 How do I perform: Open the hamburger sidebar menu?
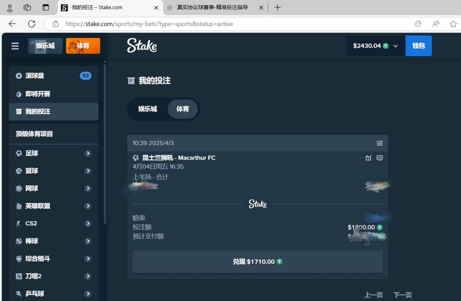[15, 46]
